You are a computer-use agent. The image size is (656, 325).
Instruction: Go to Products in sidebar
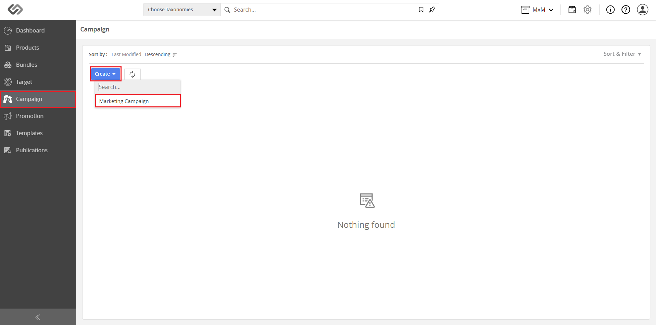38,48
